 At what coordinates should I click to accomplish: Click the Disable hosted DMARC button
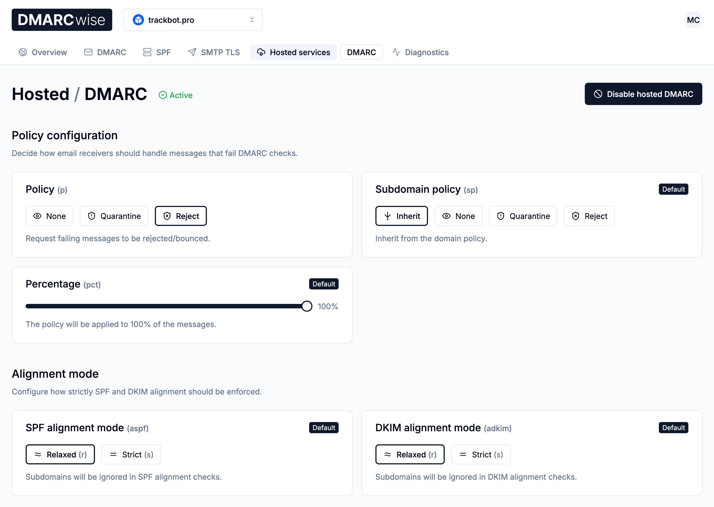(x=643, y=94)
